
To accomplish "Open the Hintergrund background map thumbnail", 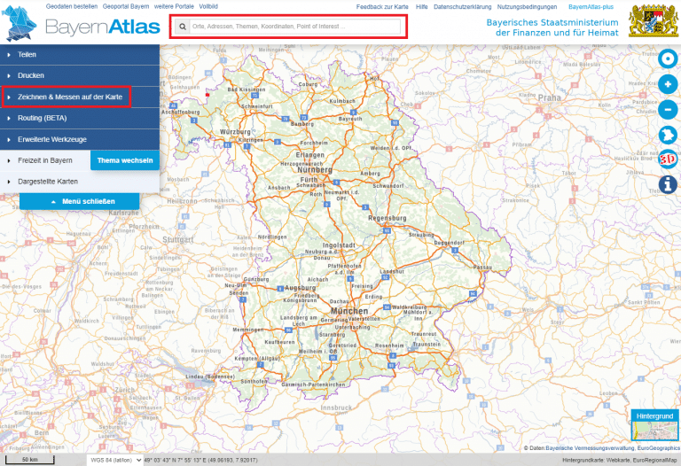I will point(655,425).
